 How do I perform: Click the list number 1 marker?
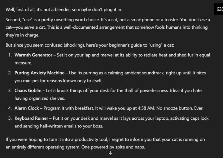tap(10, 55)
